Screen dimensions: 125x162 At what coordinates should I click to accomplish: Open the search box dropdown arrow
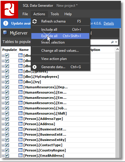click(x=116, y=42)
